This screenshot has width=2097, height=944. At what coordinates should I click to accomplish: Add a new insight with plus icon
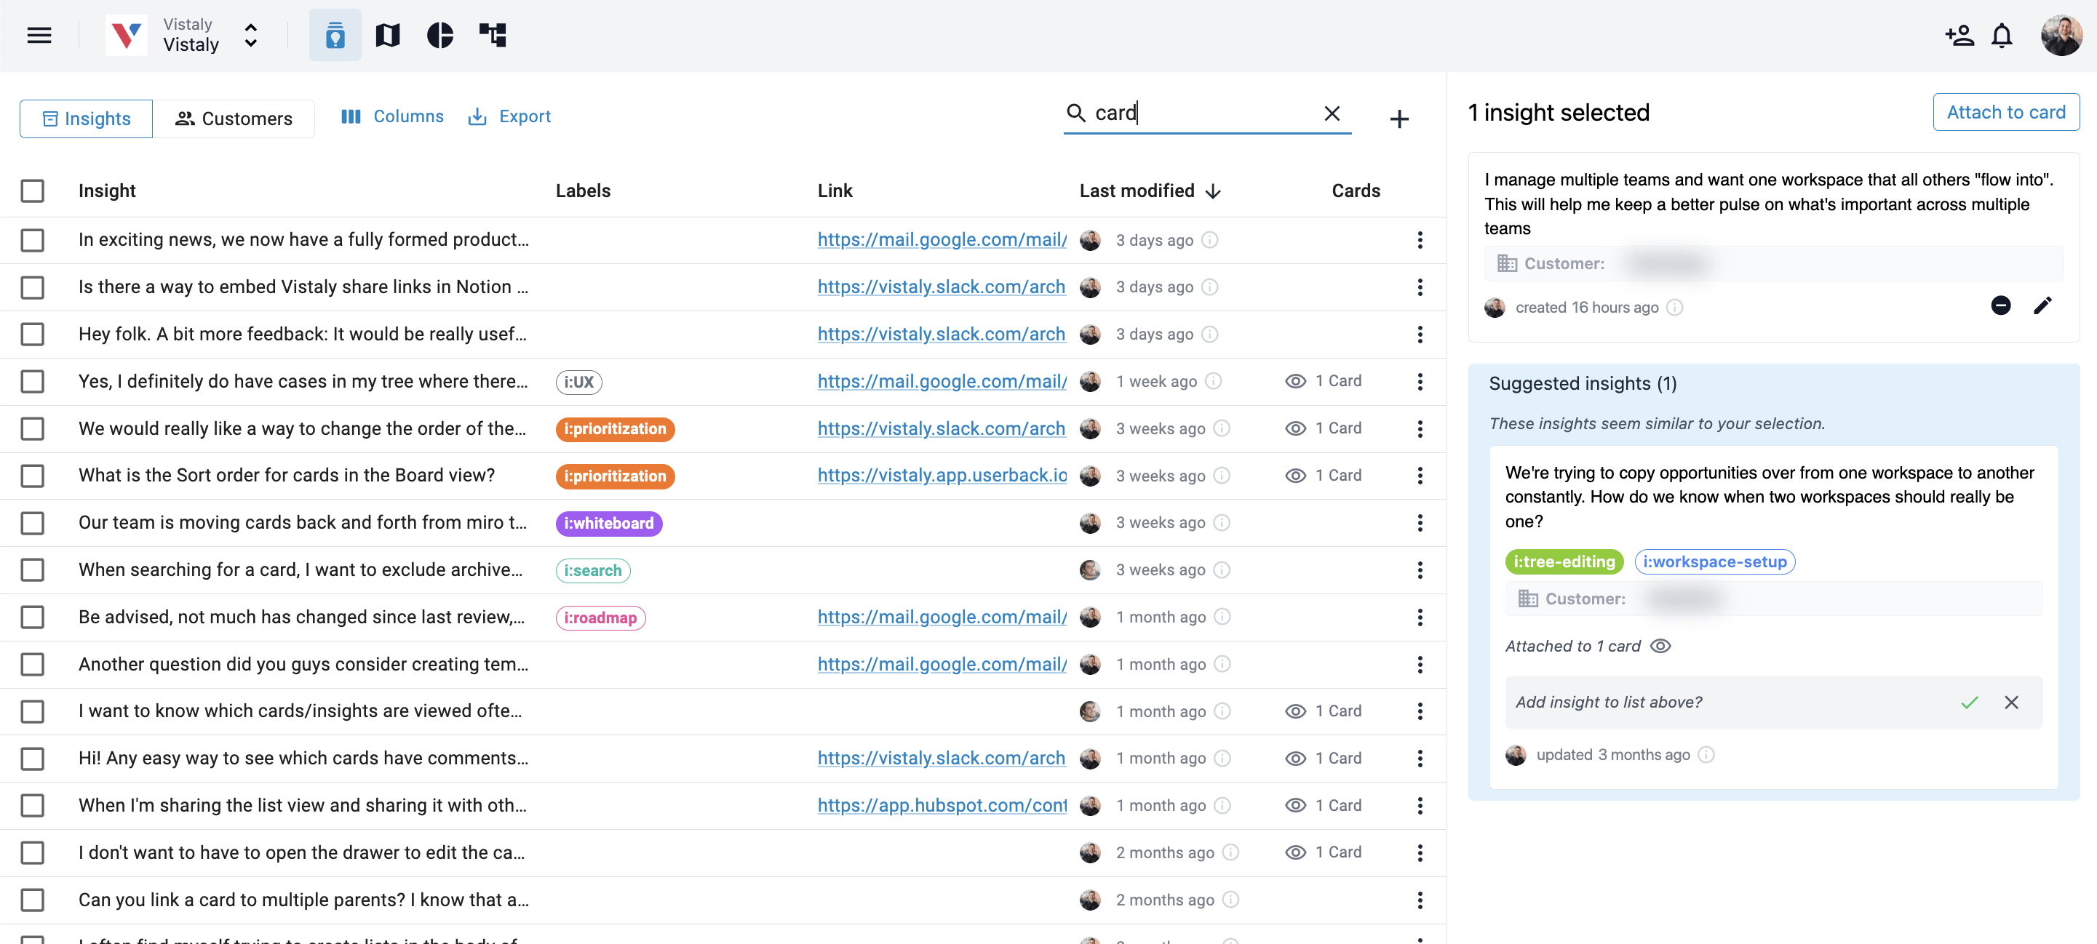(x=1398, y=119)
